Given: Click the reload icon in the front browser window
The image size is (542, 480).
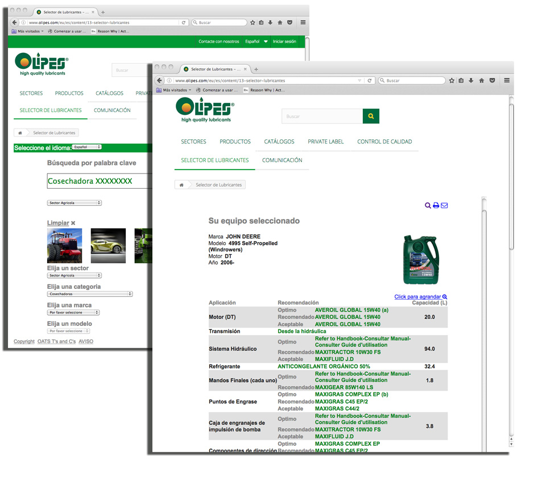Looking at the screenshot, I should [x=370, y=81].
